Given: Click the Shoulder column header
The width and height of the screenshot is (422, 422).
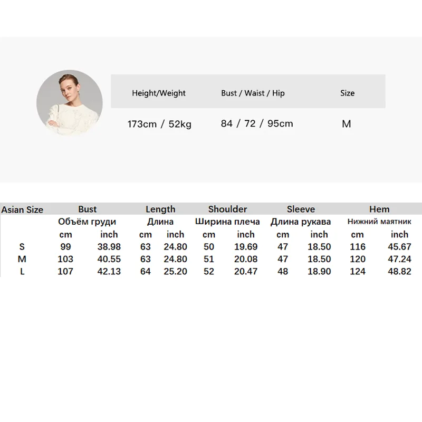Looking at the screenshot, I should (x=227, y=209).
